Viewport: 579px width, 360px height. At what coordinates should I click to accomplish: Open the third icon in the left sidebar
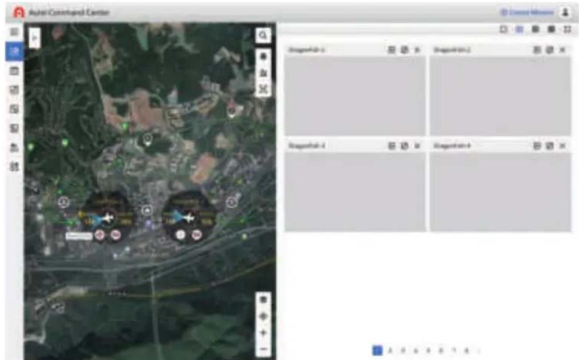14,71
